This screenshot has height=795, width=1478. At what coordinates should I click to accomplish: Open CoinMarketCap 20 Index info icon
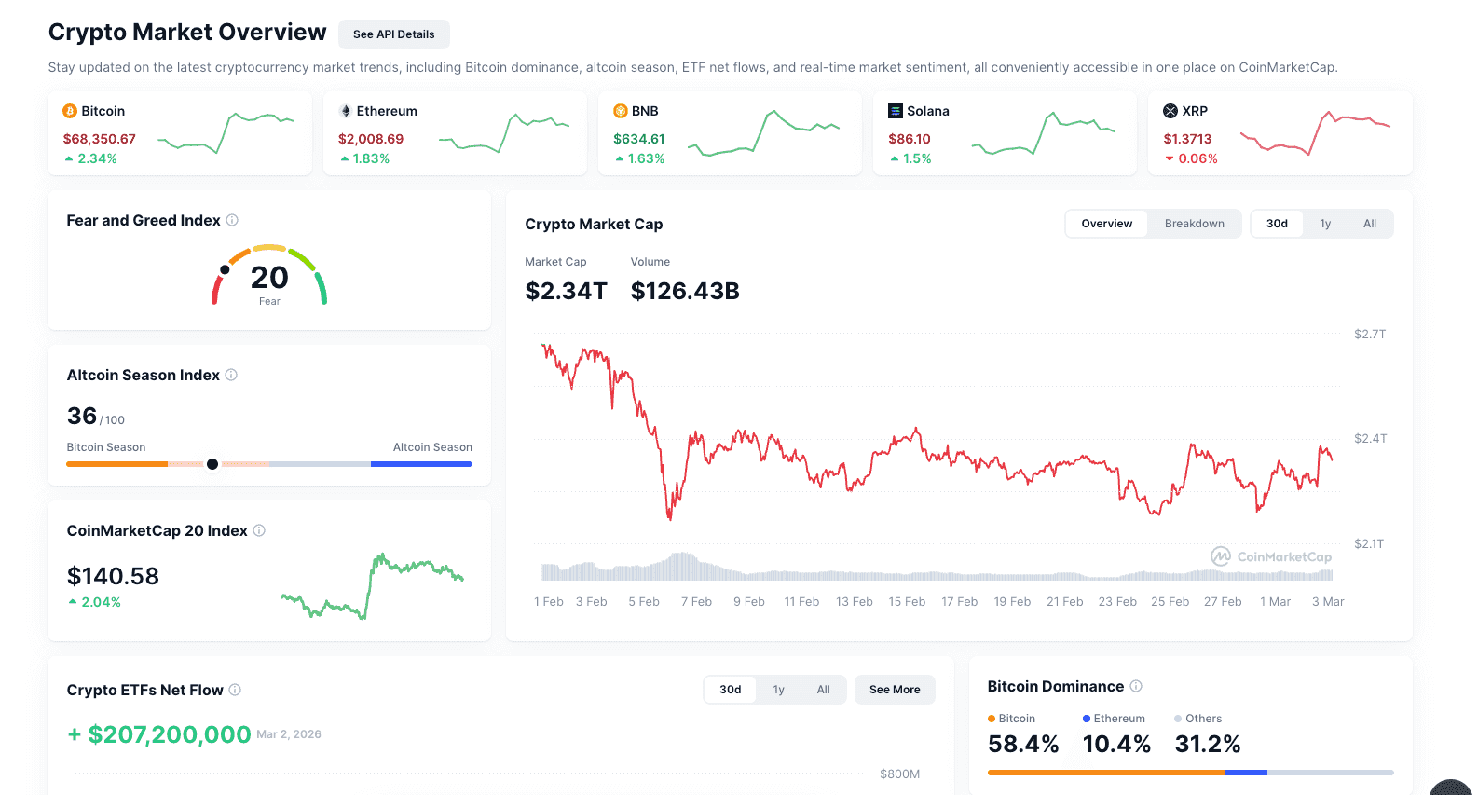click(x=259, y=530)
